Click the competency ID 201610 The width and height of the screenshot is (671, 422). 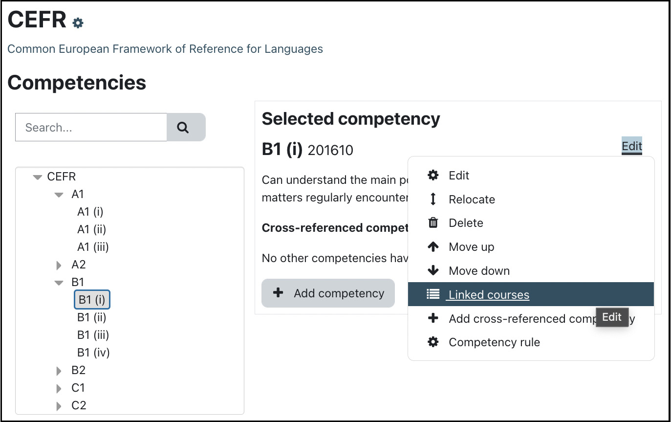(x=330, y=151)
